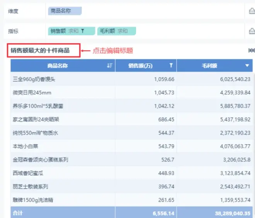Click the filter icon on 销售额 求和 pill
The width and height of the screenshot is (255, 218).
(83, 31)
